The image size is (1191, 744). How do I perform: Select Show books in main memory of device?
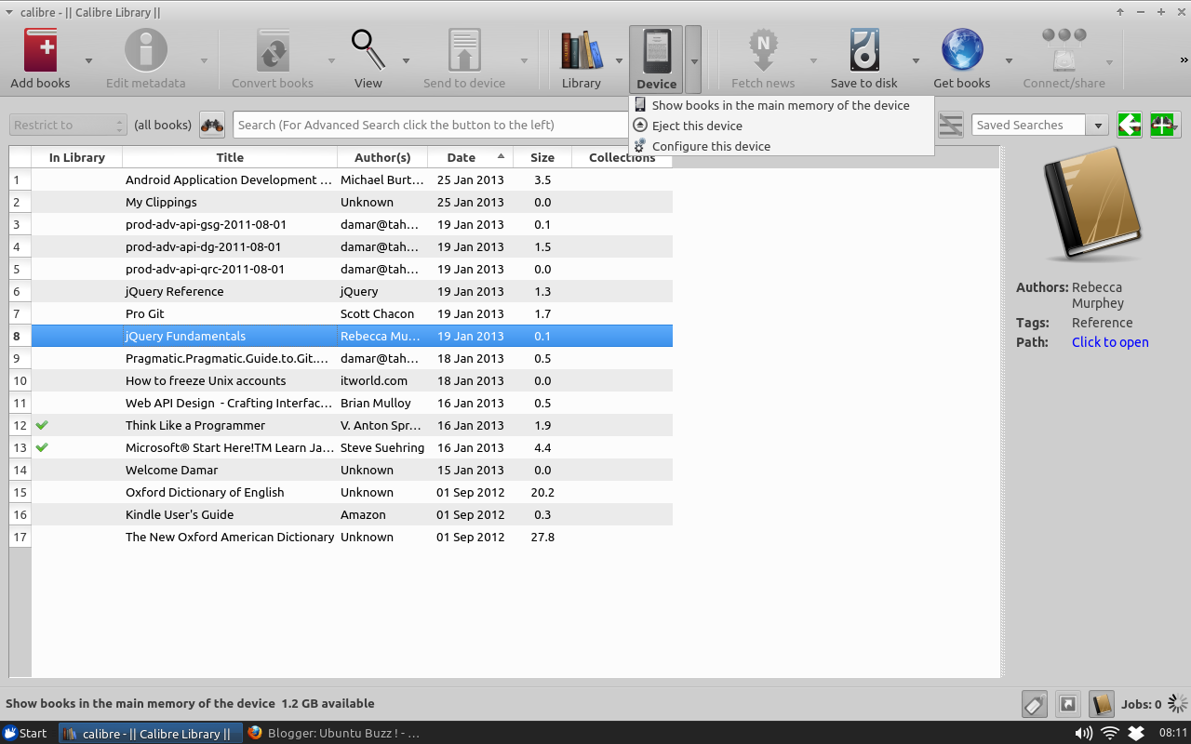(781, 105)
